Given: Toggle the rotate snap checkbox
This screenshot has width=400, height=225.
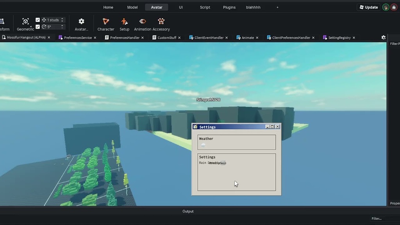Looking at the screenshot, I should [x=37, y=26].
